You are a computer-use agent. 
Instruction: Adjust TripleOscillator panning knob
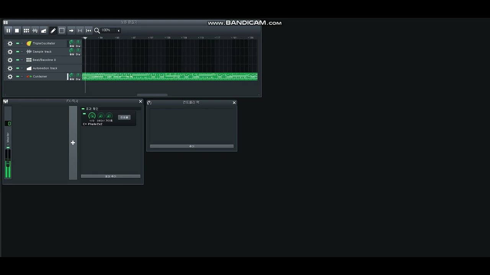click(78, 43)
